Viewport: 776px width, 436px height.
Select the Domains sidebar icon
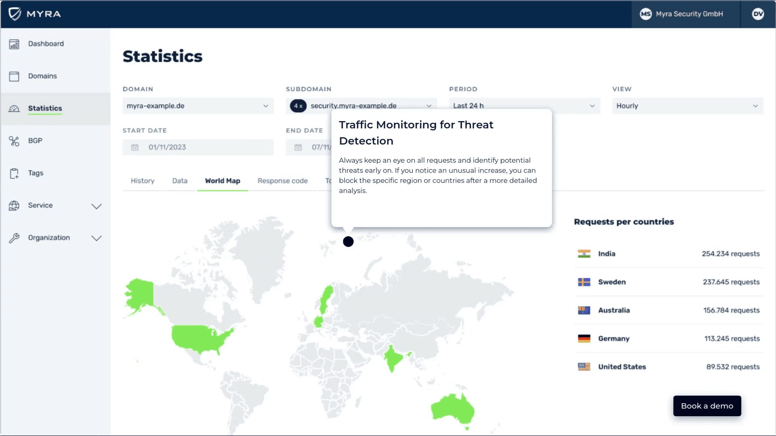14,76
